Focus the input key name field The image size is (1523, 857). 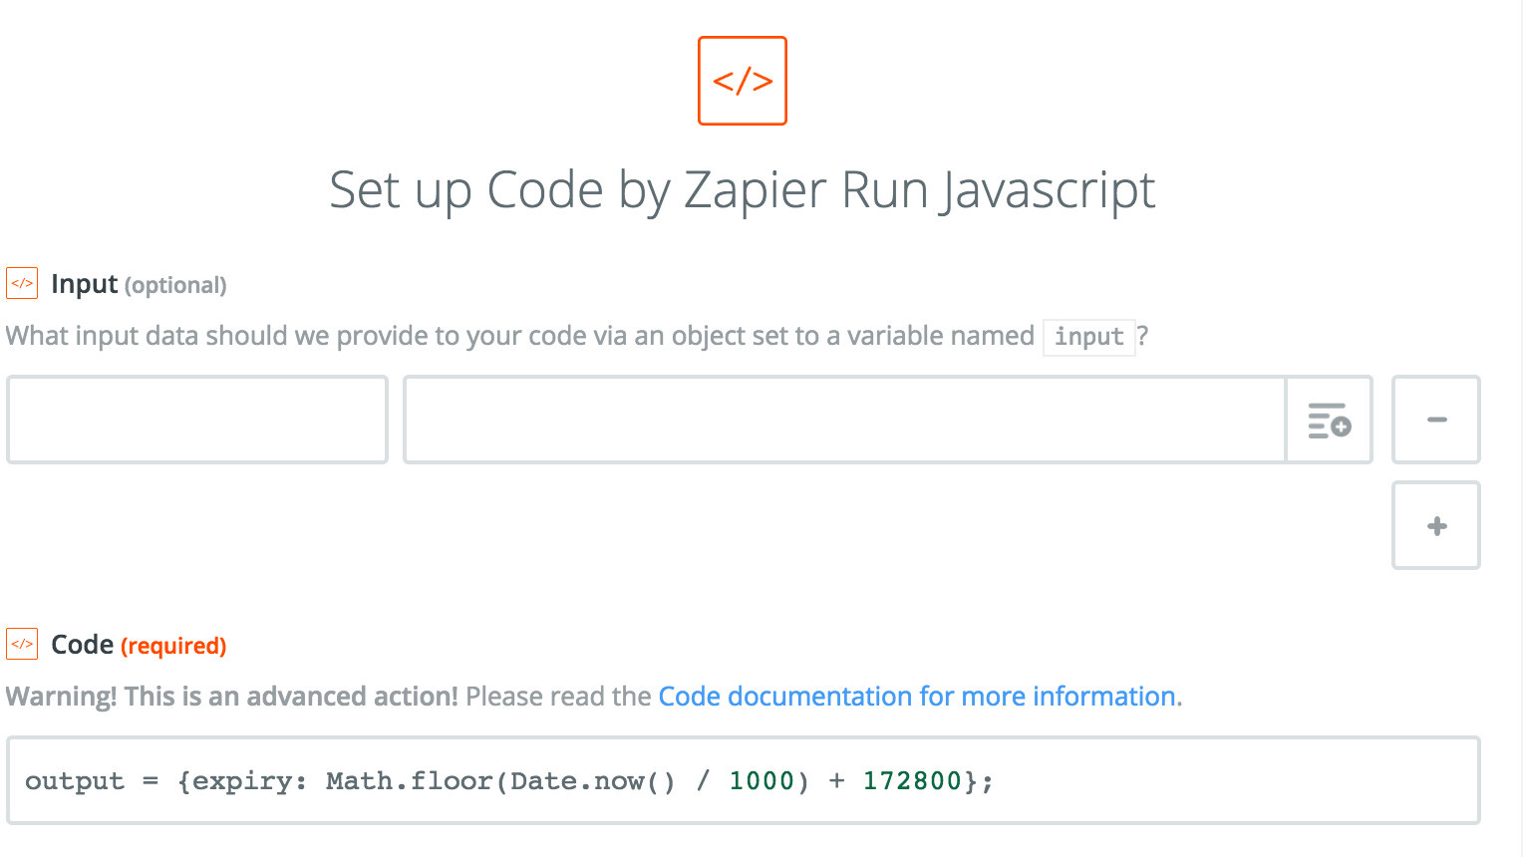pos(197,420)
